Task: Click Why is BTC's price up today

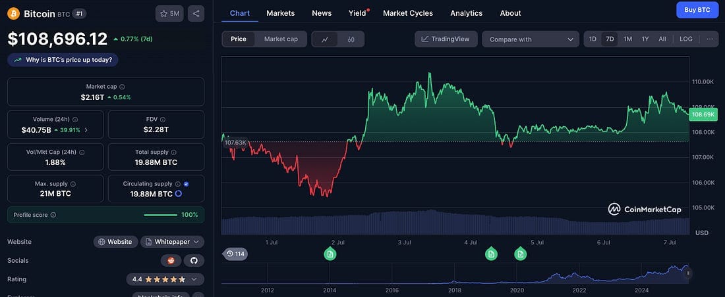Action: pos(63,60)
